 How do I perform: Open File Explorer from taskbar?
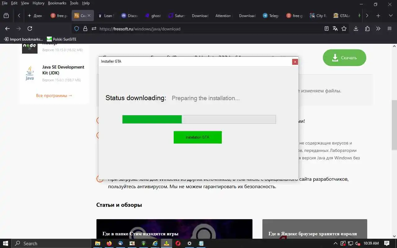pos(97,243)
